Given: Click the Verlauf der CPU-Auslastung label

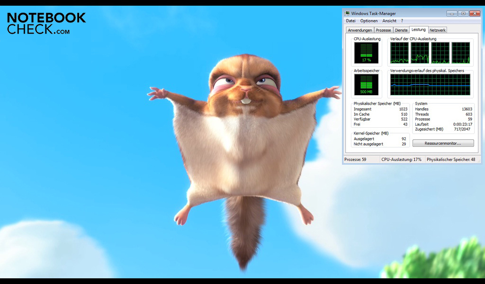Looking at the screenshot, I should [x=413, y=39].
